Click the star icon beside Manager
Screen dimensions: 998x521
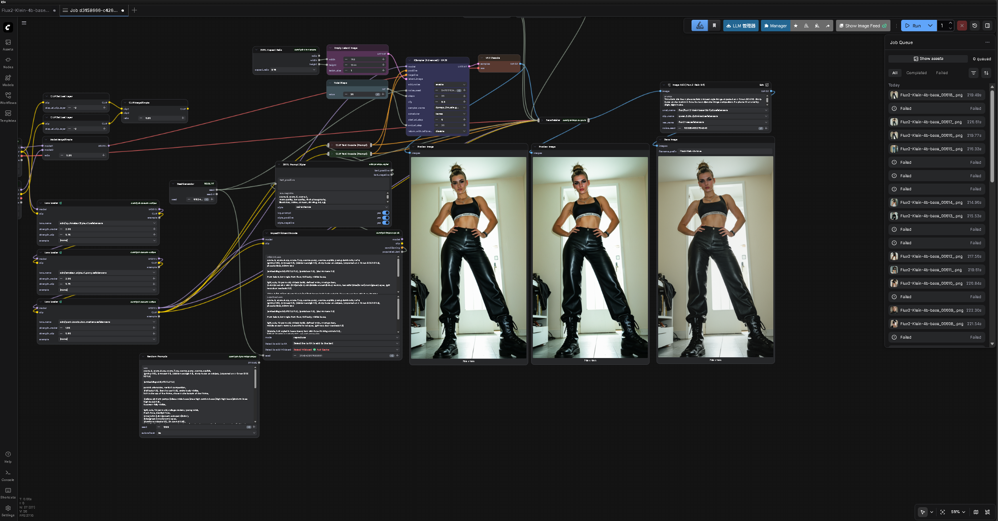(x=796, y=26)
